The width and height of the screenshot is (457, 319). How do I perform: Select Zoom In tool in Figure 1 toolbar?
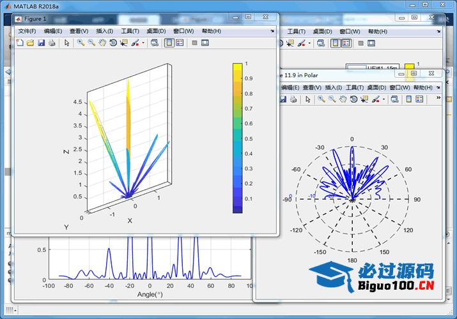(81, 43)
